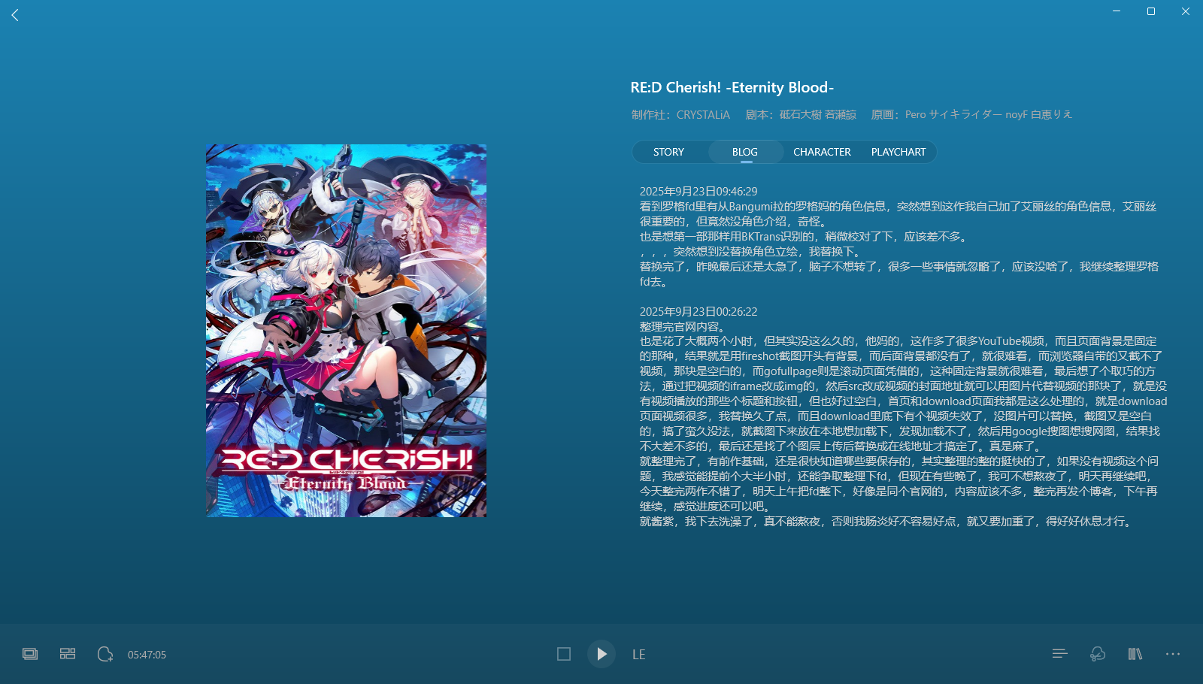
Task: Click the 05:47:05 play time text
Action: click(x=147, y=655)
